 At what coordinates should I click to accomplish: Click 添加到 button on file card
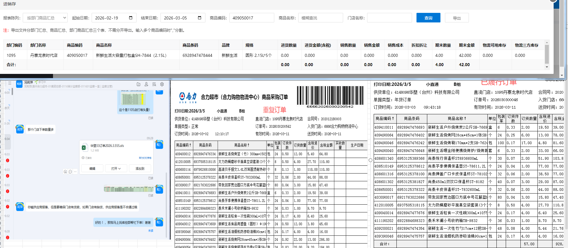click(x=140, y=169)
